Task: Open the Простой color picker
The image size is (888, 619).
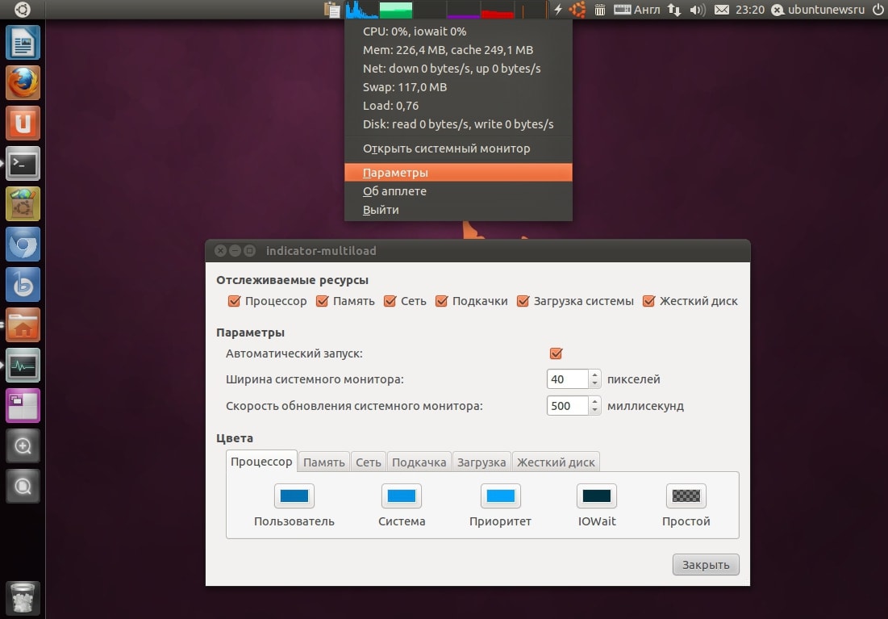Action: 686,496
